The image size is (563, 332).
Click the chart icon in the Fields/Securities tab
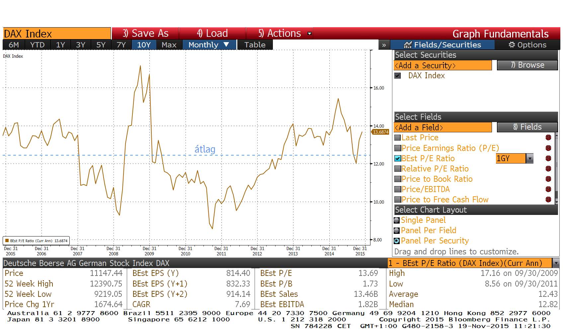point(408,44)
